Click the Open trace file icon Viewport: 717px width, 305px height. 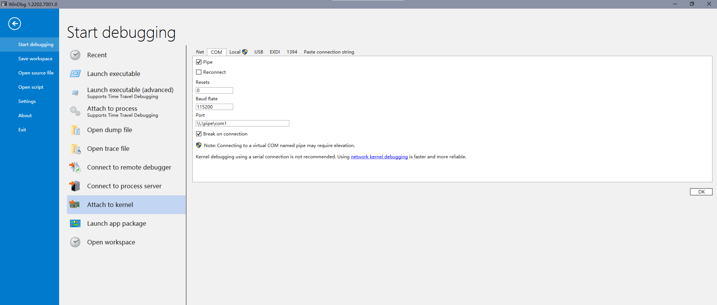[x=76, y=149]
